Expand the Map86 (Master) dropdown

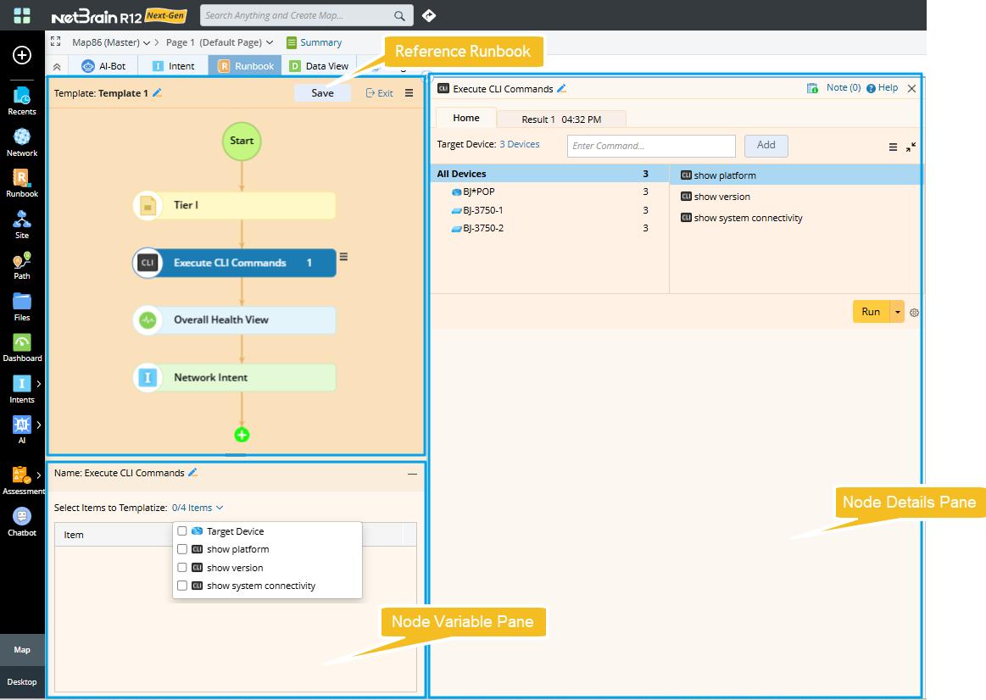click(111, 42)
